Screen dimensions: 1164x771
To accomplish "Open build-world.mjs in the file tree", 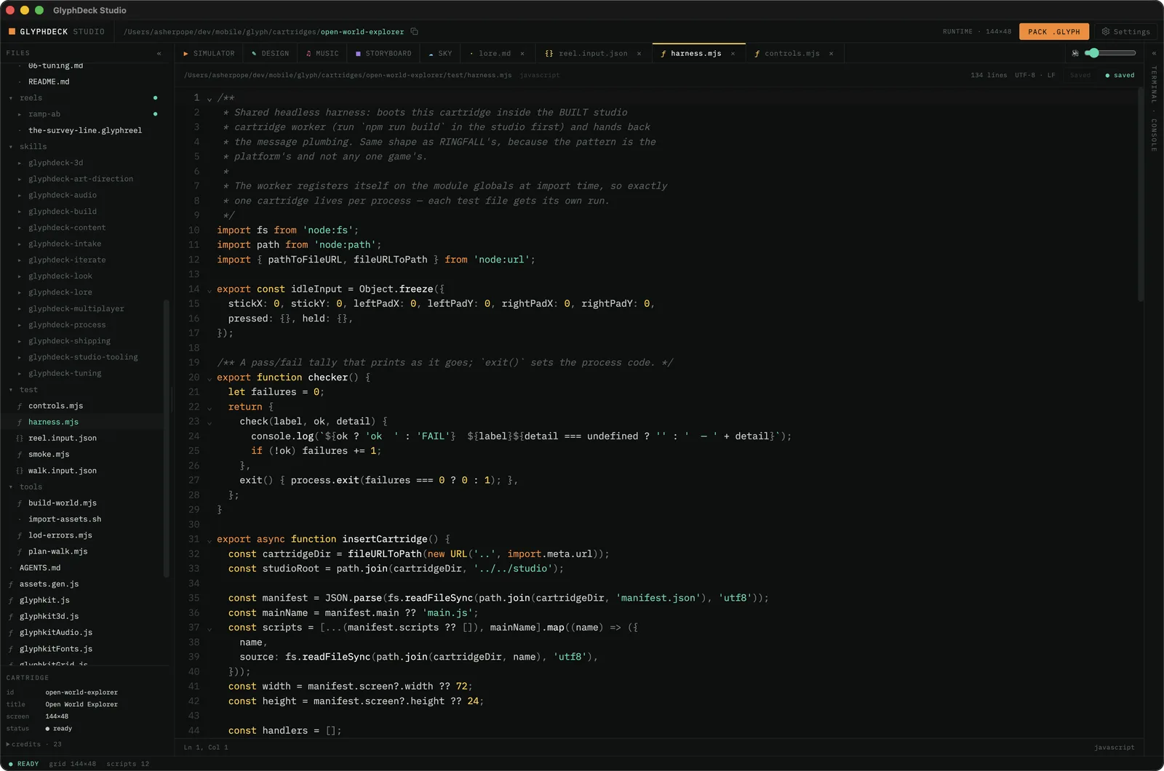I will (x=62, y=503).
